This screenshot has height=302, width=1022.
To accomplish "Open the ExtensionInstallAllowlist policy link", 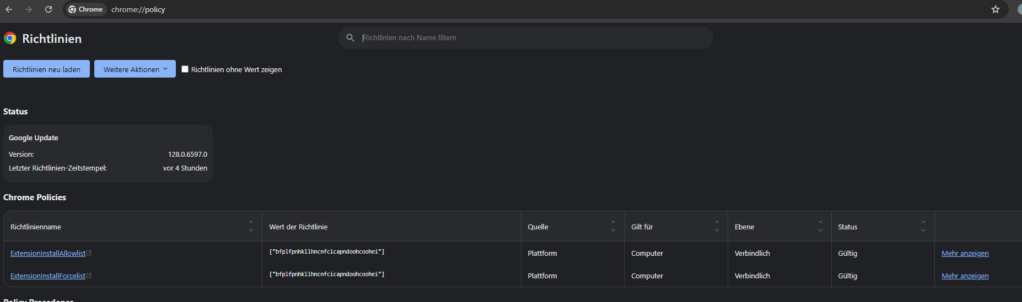I will coord(48,254).
